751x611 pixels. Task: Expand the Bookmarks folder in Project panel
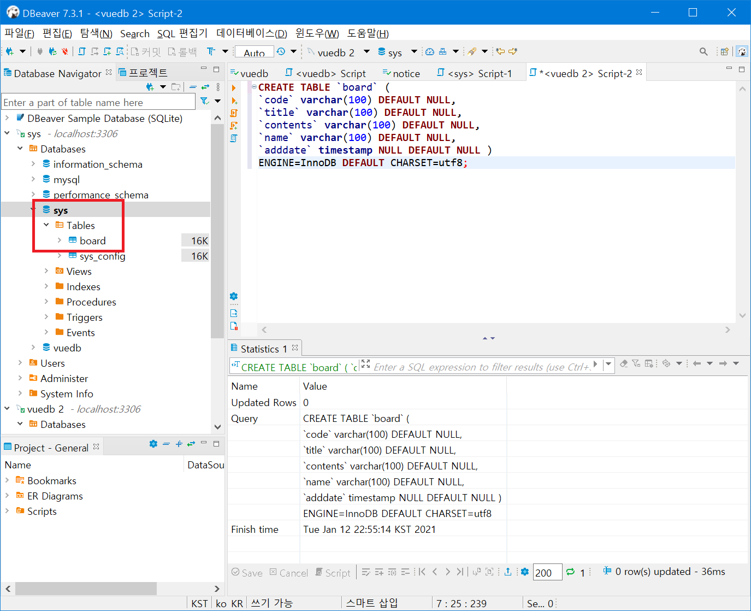(x=7, y=480)
